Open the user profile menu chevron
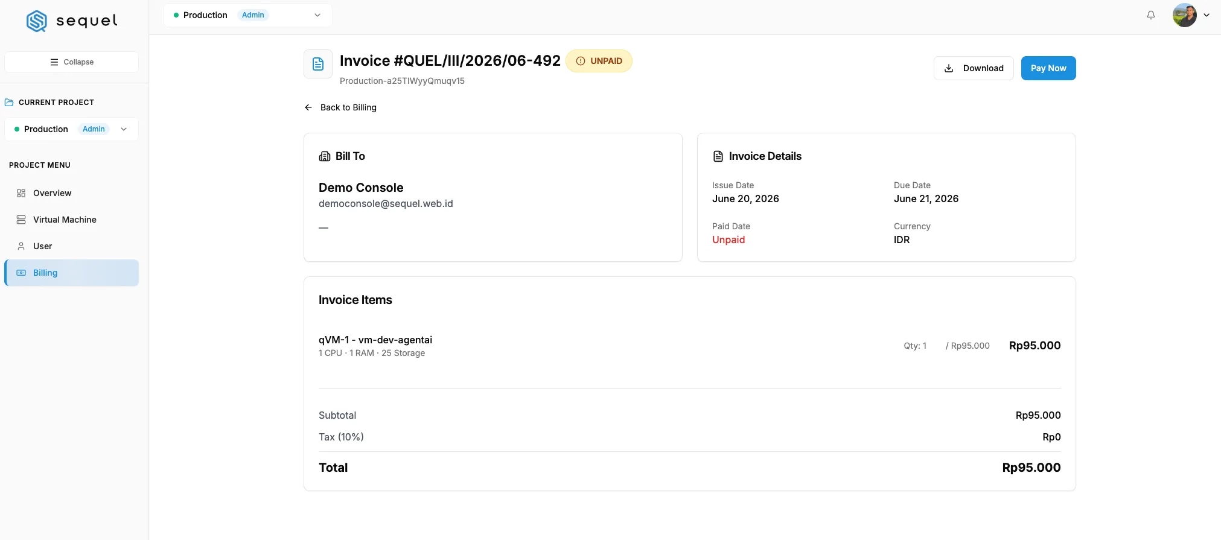 (1207, 15)
